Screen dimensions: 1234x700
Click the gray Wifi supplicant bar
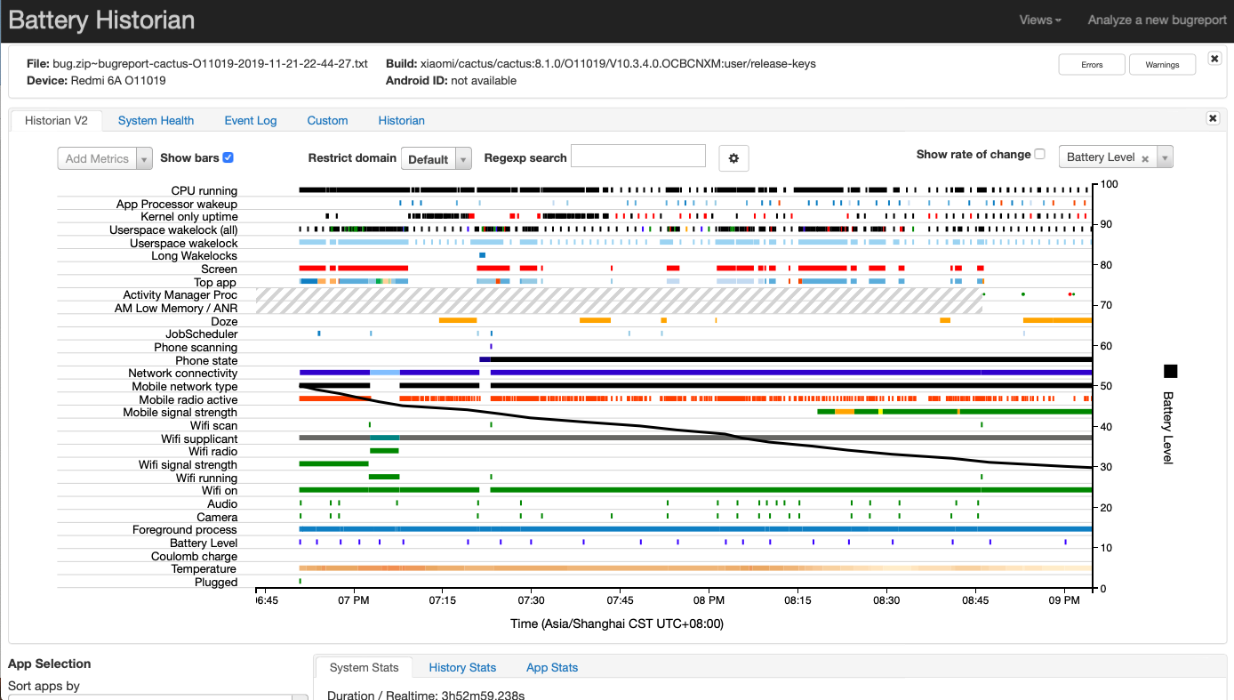pos(695,438)
